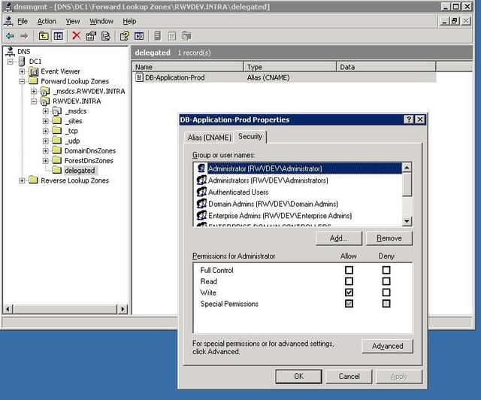
Task: Click the Remove button
Action: [389, 238]
